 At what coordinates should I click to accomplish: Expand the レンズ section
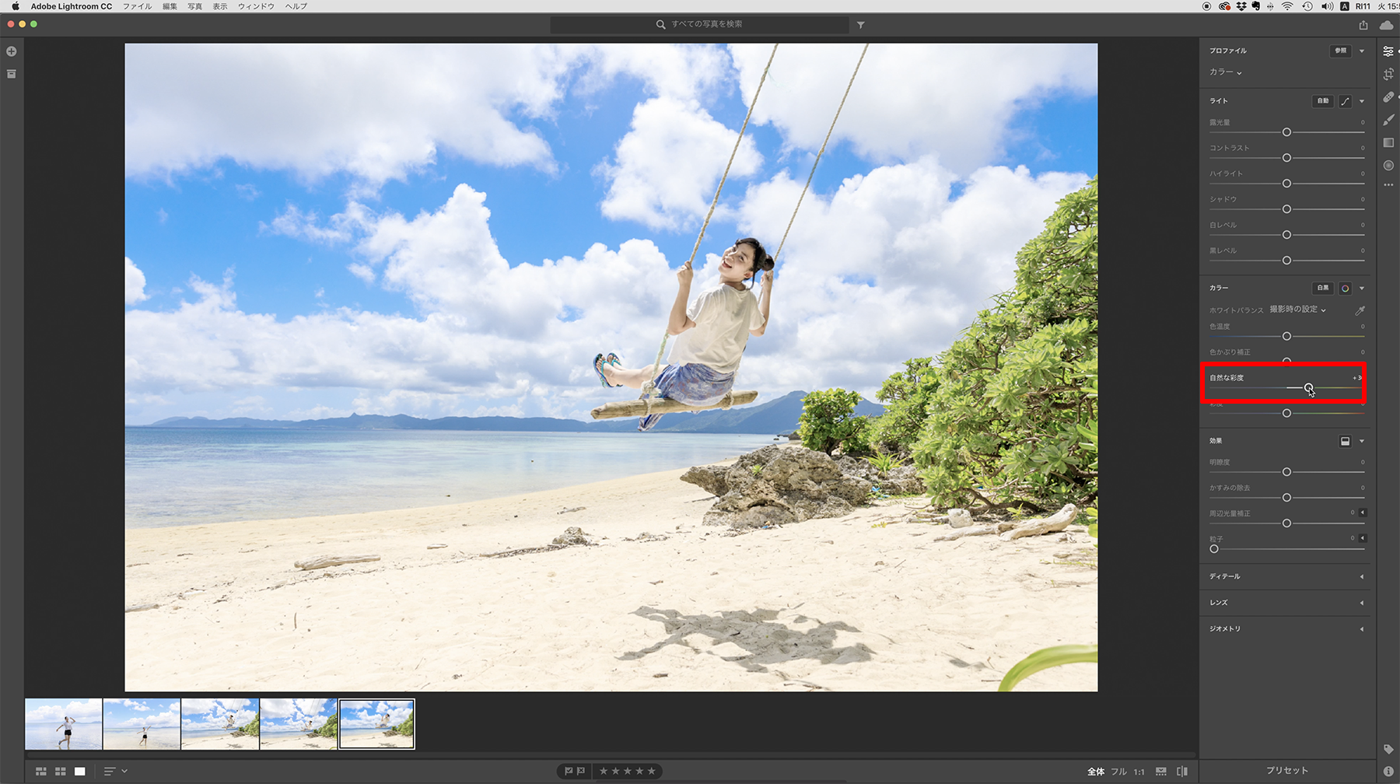(x=1362, y=603)
